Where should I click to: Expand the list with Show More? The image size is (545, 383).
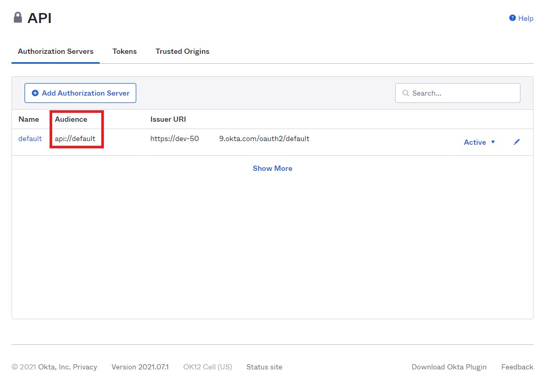tap(272, 168)
